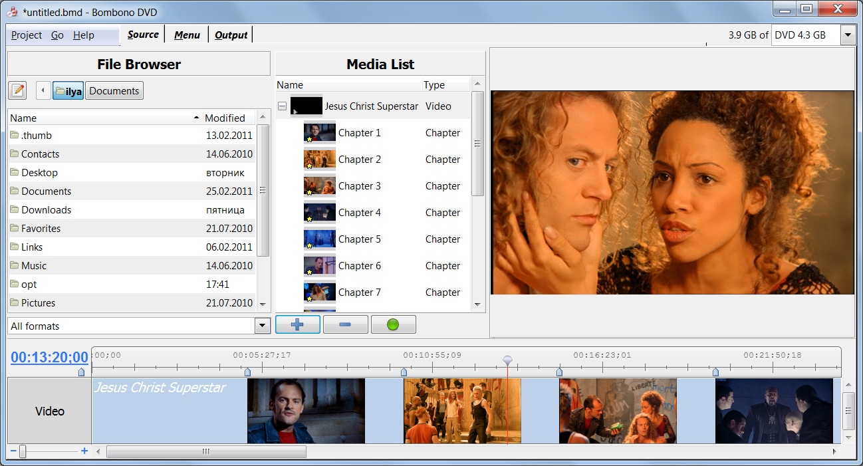Click timeline thumbnail with the dancing crowd
863x466 pixels.
[462, 411]
